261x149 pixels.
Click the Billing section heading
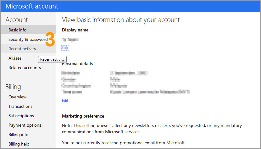[13, 87]
